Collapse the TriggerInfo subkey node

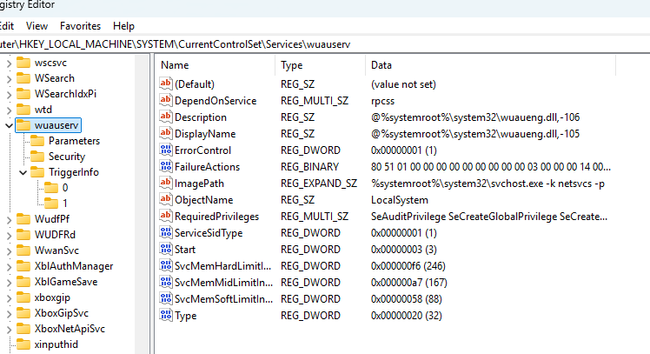click(x=22, y=172)
